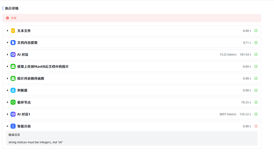Click the 判断器 step title
The height and width of the screenshot is (153, 274).
(22, 91)
